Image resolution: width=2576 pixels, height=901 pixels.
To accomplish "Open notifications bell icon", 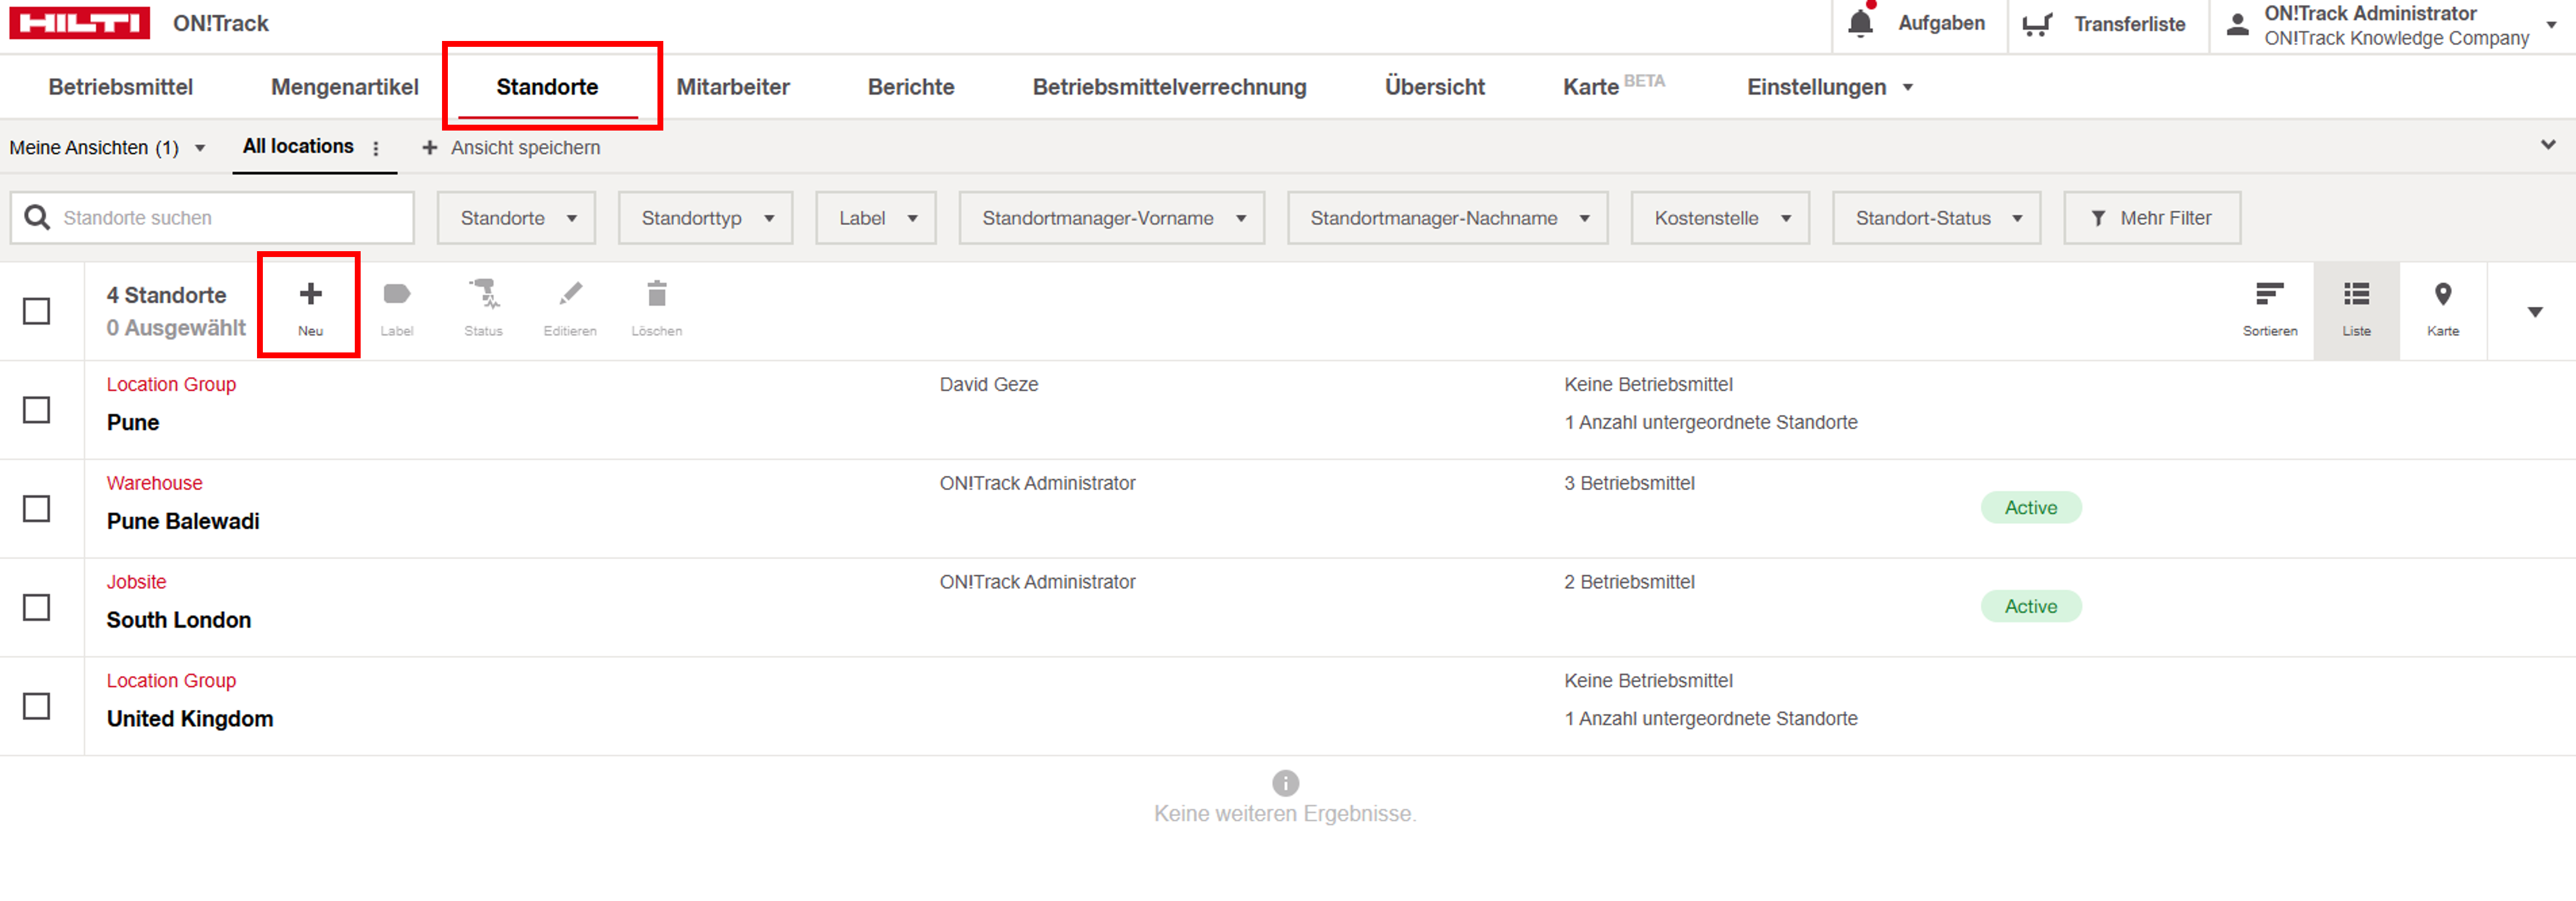I will click(x=1860, y=23).
